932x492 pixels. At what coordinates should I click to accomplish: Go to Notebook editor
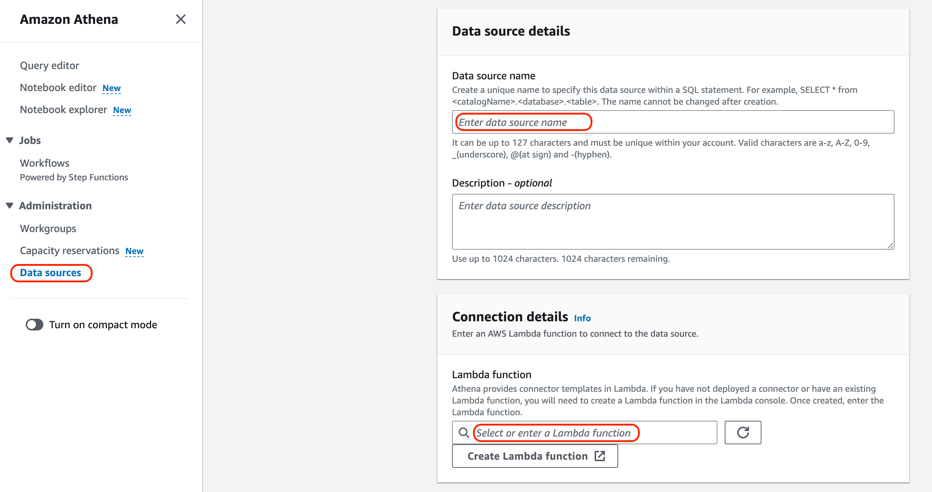[58, 87]
